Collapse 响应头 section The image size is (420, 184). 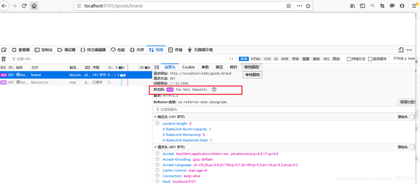(155, 117)
